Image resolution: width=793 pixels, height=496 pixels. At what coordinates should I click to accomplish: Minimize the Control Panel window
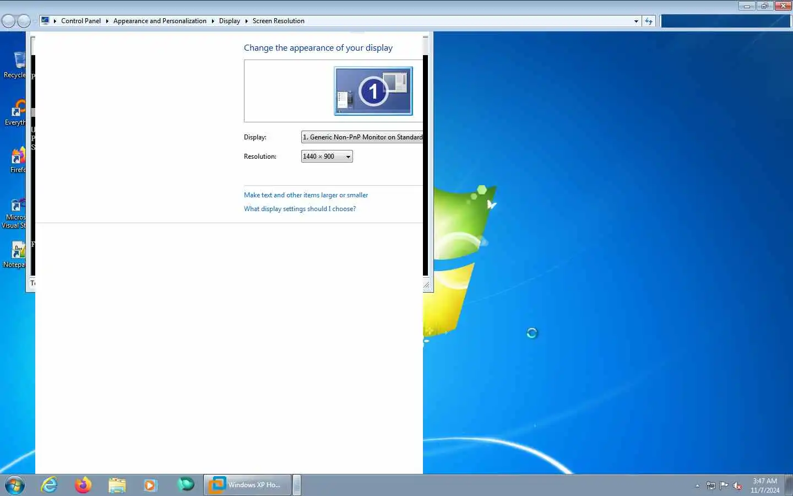[x=747, y=6]
